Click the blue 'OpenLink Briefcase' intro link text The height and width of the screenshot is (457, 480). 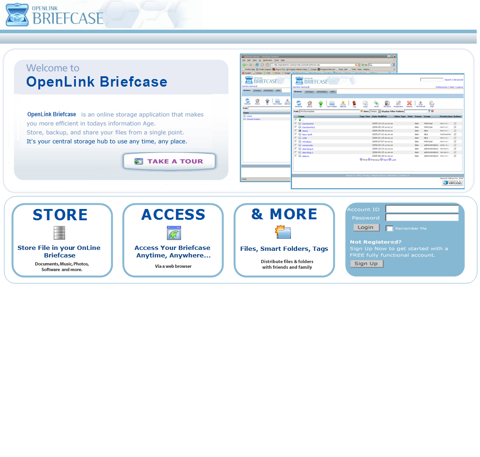tap(52, 114)
